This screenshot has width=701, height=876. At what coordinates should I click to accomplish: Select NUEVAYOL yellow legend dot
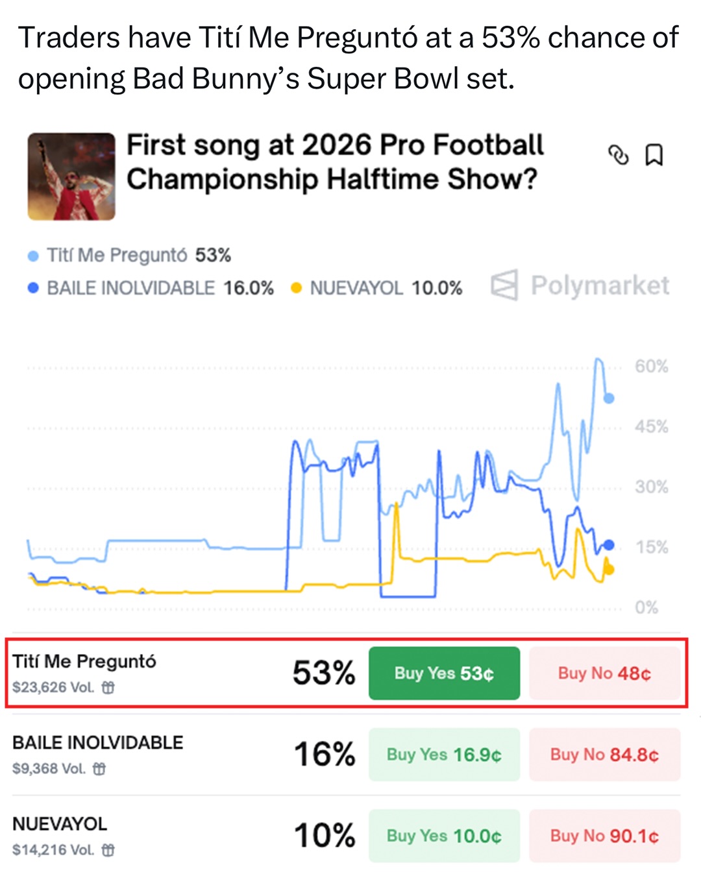click(x=297, y=288)
